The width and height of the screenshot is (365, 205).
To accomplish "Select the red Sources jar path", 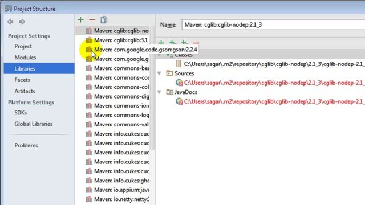I will (x=274, y=83).
